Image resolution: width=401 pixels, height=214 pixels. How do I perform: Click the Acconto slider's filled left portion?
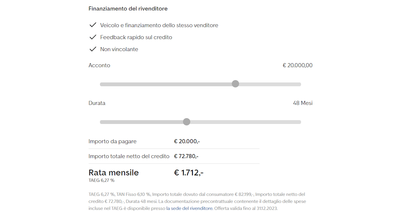pos(166,84)
